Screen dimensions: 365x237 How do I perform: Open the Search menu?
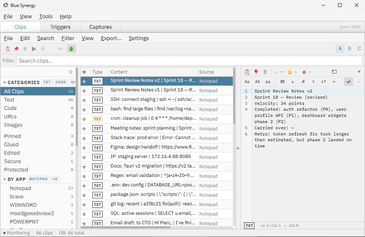pos(46,38)
